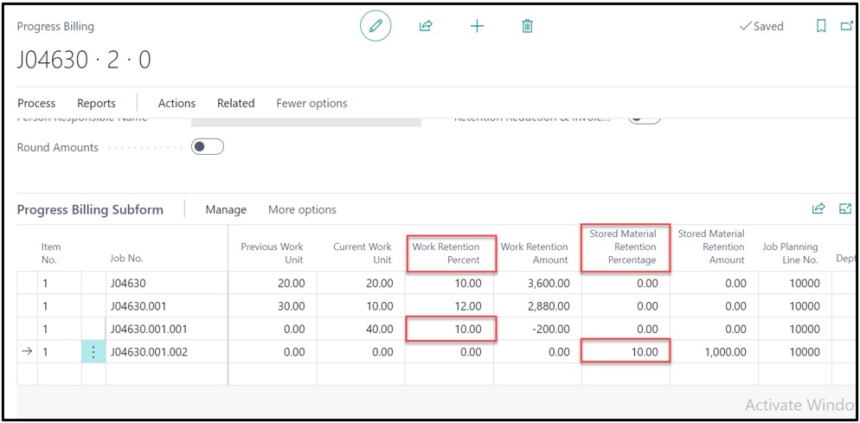Click the pencil edit icon
The height and width of the screenshot is (423, 860).
375,26
